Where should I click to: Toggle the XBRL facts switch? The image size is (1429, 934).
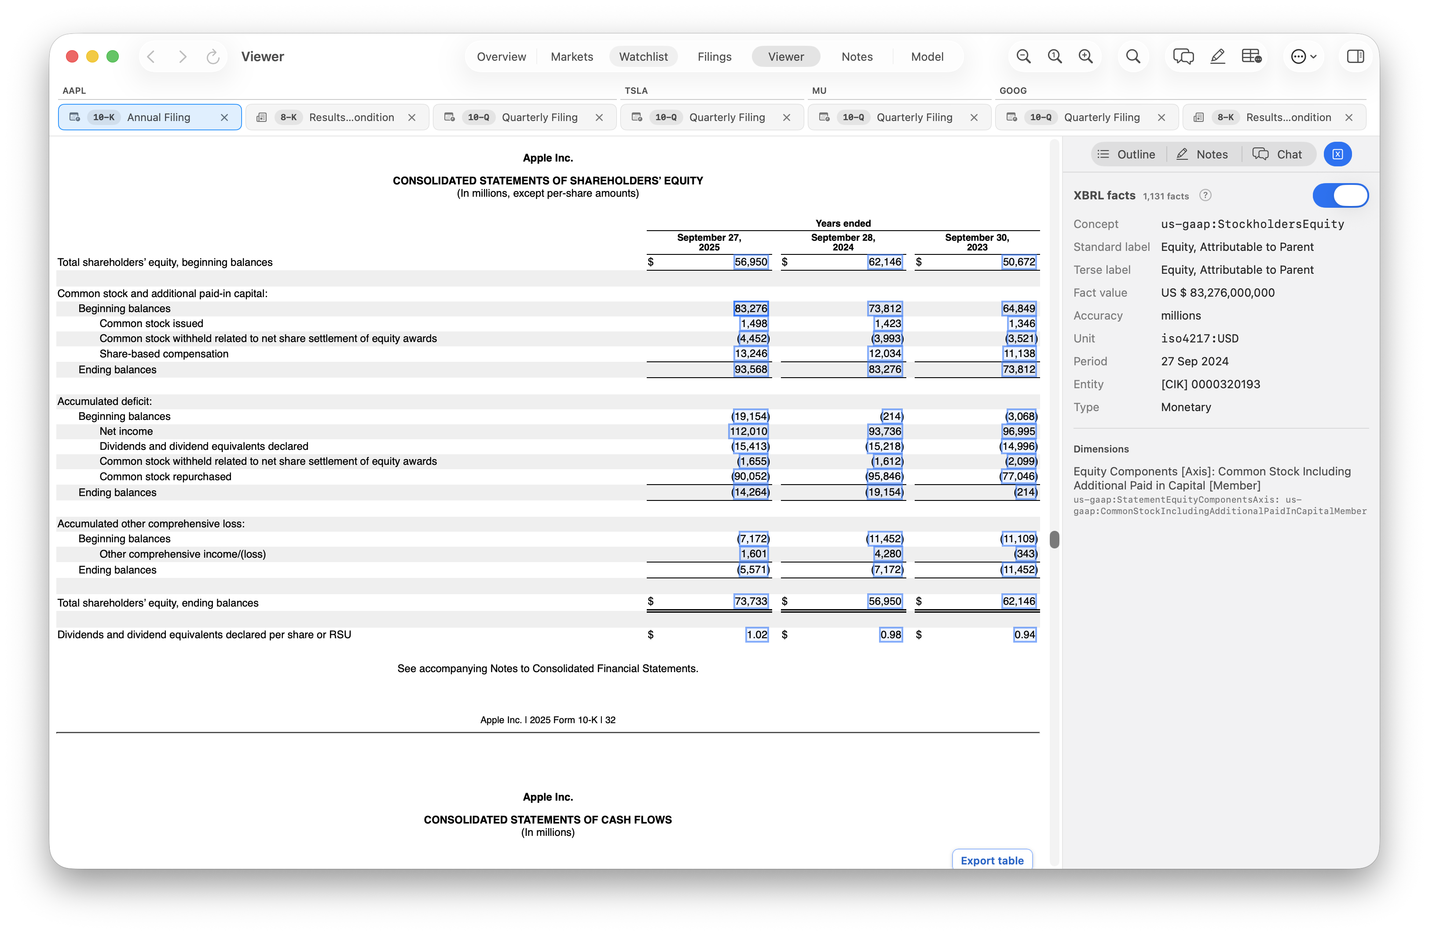[1340, 196]
